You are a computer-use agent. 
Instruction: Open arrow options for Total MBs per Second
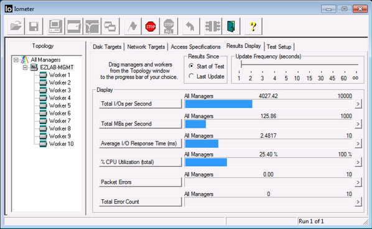[x=358, y=123]
